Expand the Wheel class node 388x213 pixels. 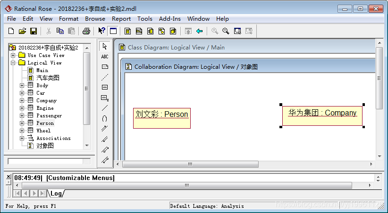(x=22, y=131)
